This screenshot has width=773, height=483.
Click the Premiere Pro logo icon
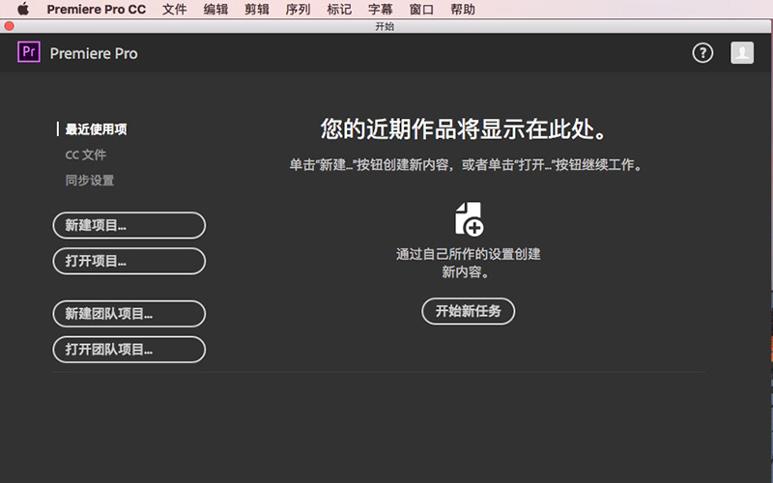(29, 52)
